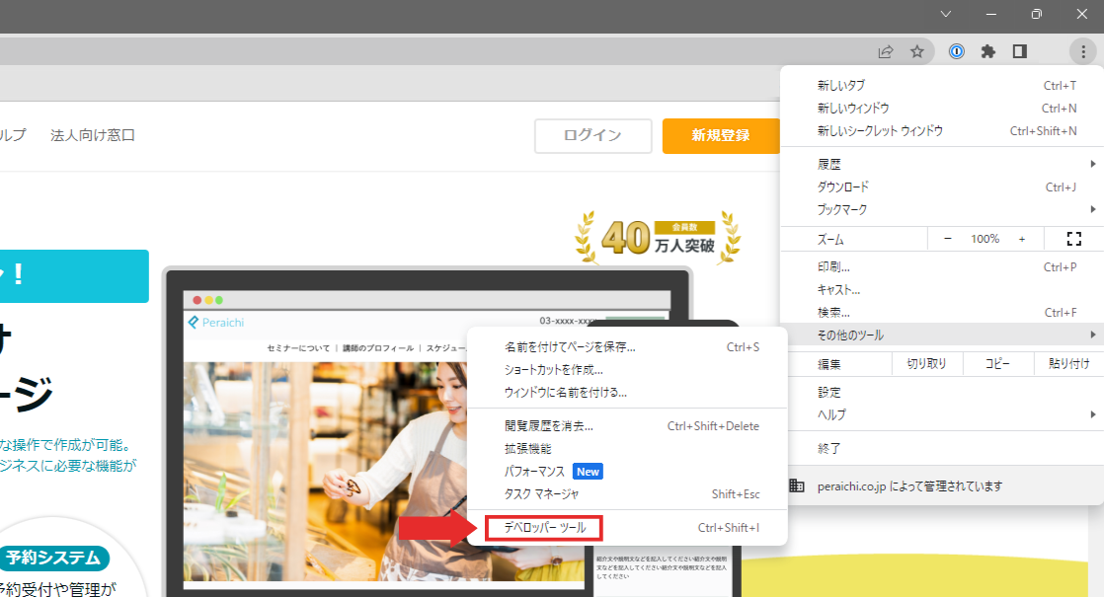Choose 印刷... from the menu
The width and height of the screenshot is (1104, 597).
coord(942,267)
